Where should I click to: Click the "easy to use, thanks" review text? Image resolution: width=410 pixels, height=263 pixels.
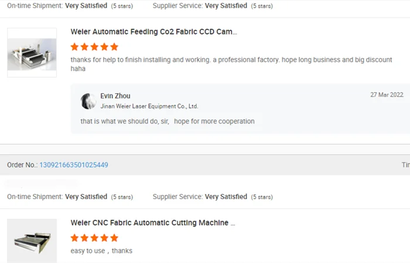[x=101, y=251]
